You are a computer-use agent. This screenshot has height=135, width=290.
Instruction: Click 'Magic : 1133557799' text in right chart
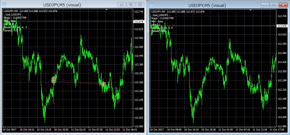pos(162,18)
